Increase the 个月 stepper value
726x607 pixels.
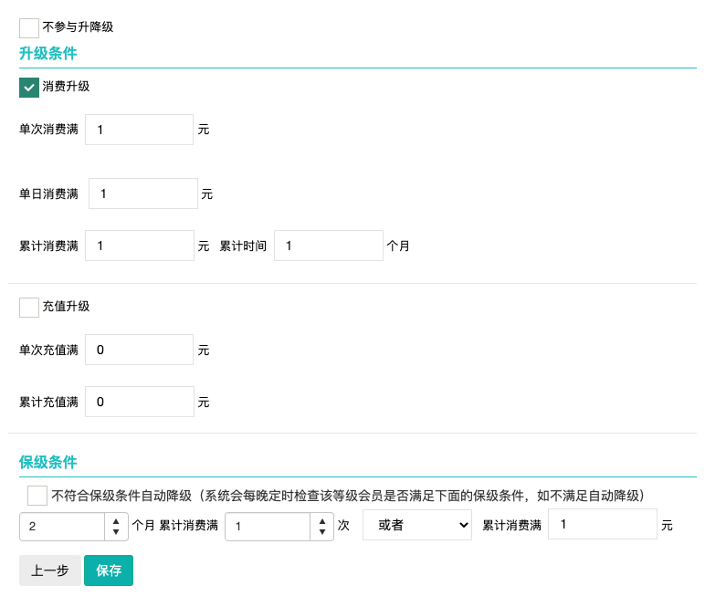pyautogui.click(x=116, y=521)
